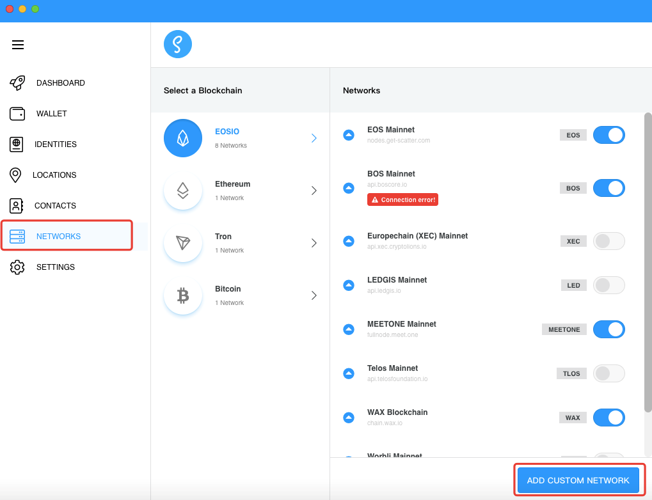The width and height of the screenshot is (652, 500).
Task: Click the api.ledgis.io host text
Action: point(384,290)
